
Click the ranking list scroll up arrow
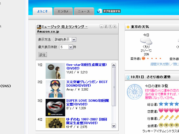[114, 65]
